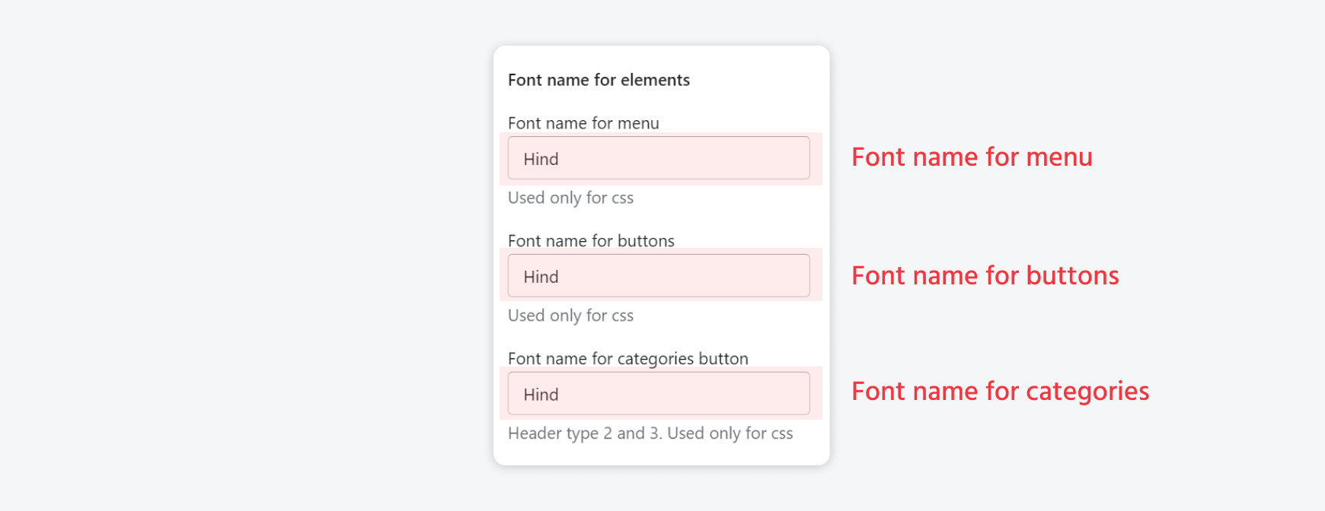Click the red "Font name for buttons" annotation
This screenshot has height=511, width=1325.
pos(985,276)
